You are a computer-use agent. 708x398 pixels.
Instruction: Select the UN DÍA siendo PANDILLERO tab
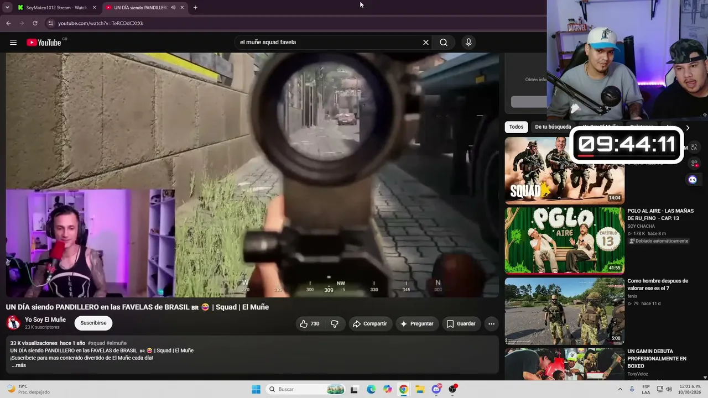(x=145, y=7)
